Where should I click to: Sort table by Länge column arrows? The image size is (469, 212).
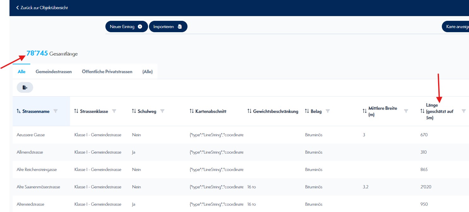[x=422, y=111]
